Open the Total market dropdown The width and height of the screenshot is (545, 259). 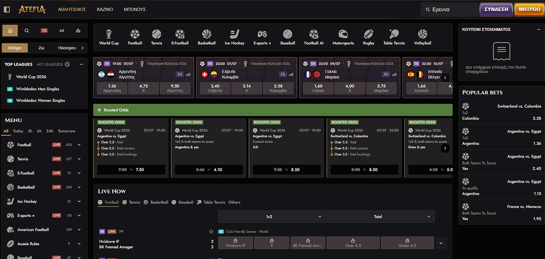pyautogui.click(x=381, y=216)
